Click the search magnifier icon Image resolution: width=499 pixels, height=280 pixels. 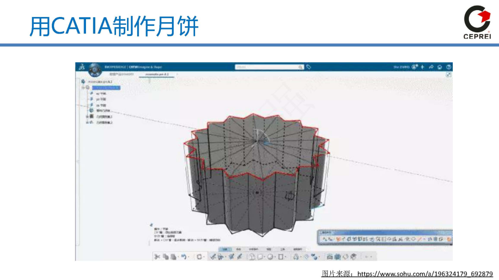(300, 67)
